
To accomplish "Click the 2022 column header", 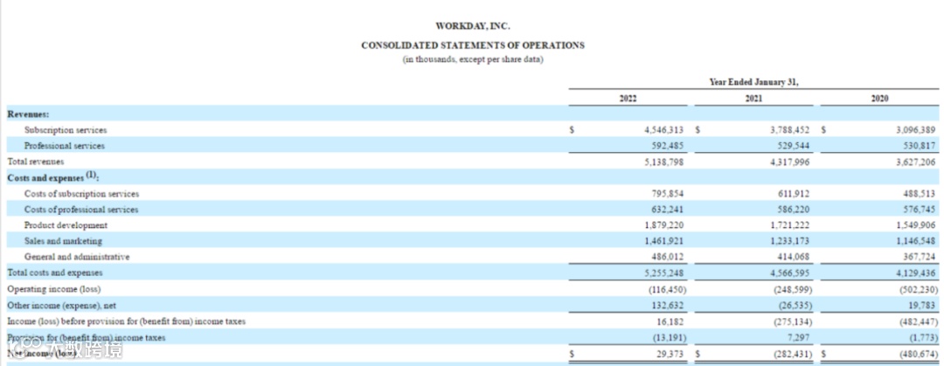I will (x=628, y=99).
